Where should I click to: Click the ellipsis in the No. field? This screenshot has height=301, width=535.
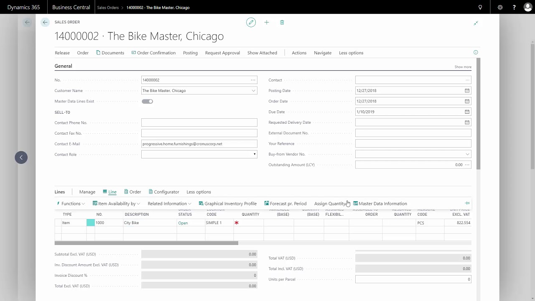pos(253,80)
